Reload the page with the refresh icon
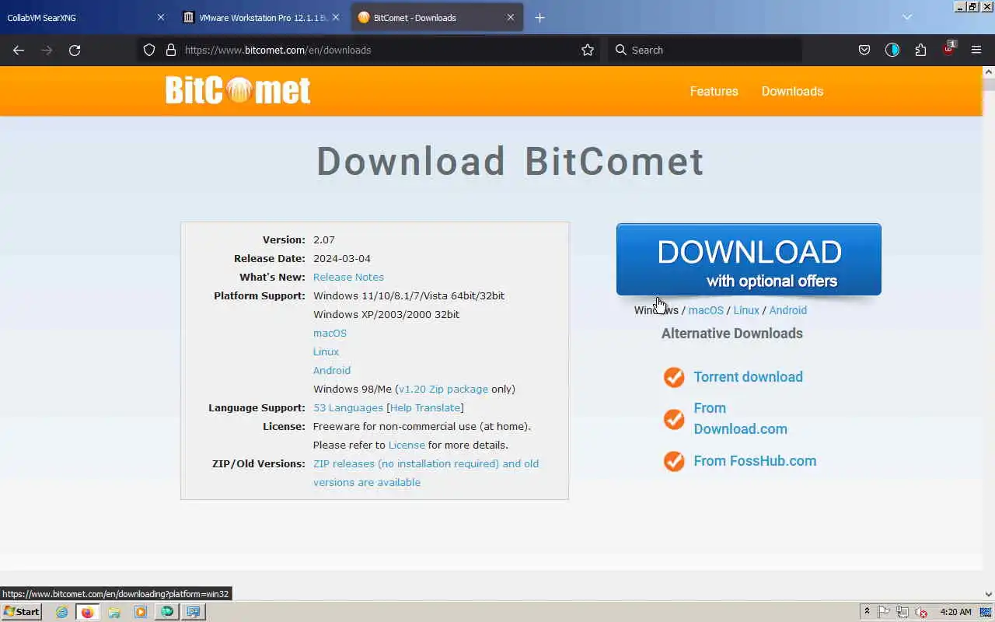The width and height of the screenshot is (995, 622). (x=75, y=50)
